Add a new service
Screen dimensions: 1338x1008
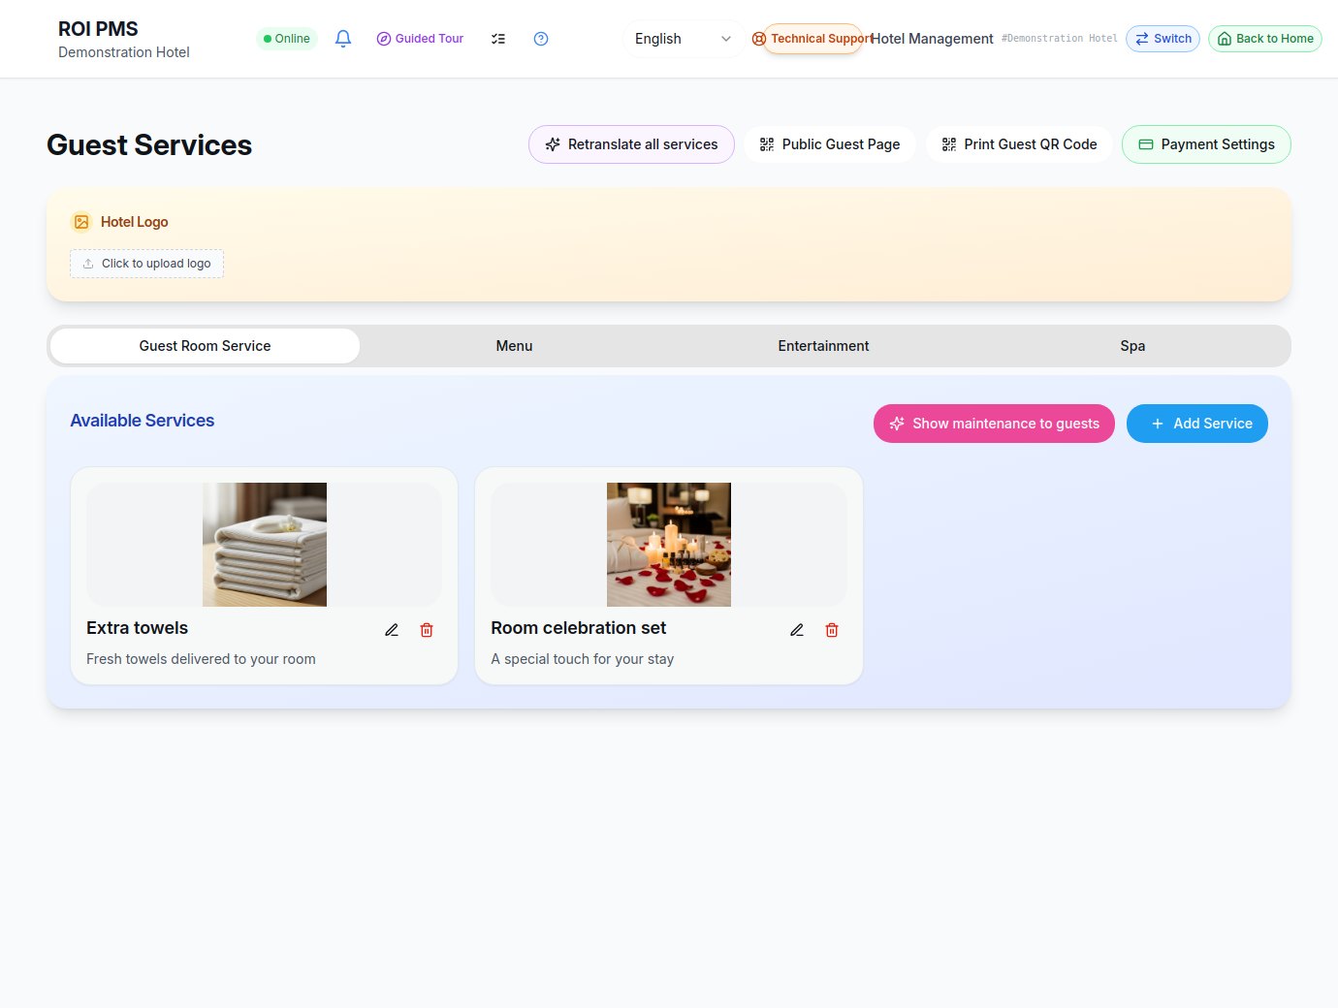[1197, 424]
